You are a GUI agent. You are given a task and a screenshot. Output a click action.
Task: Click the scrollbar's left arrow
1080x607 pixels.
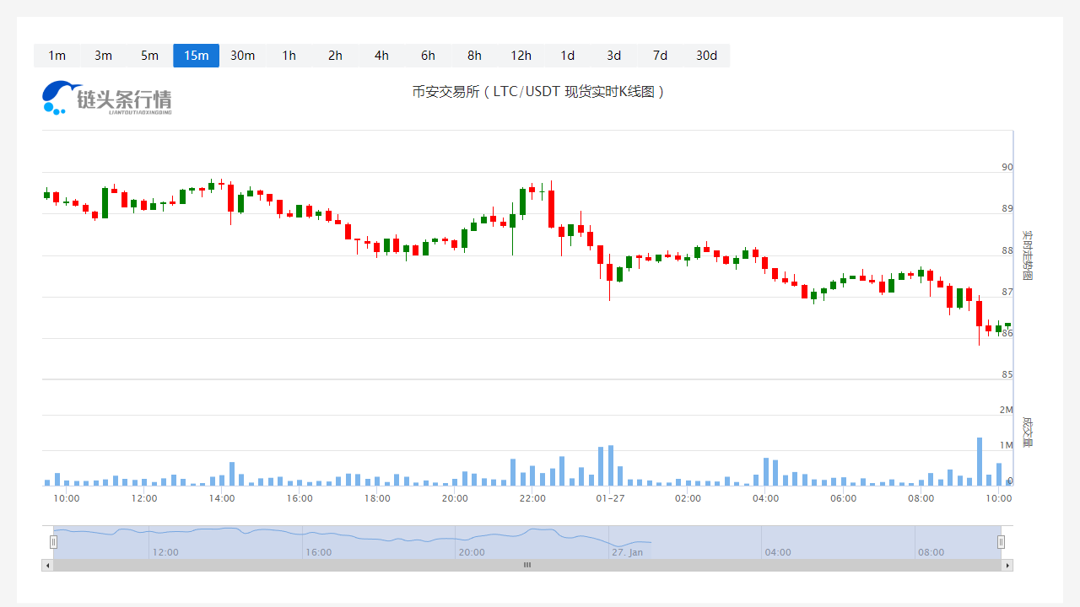click(x=48, y=565)
